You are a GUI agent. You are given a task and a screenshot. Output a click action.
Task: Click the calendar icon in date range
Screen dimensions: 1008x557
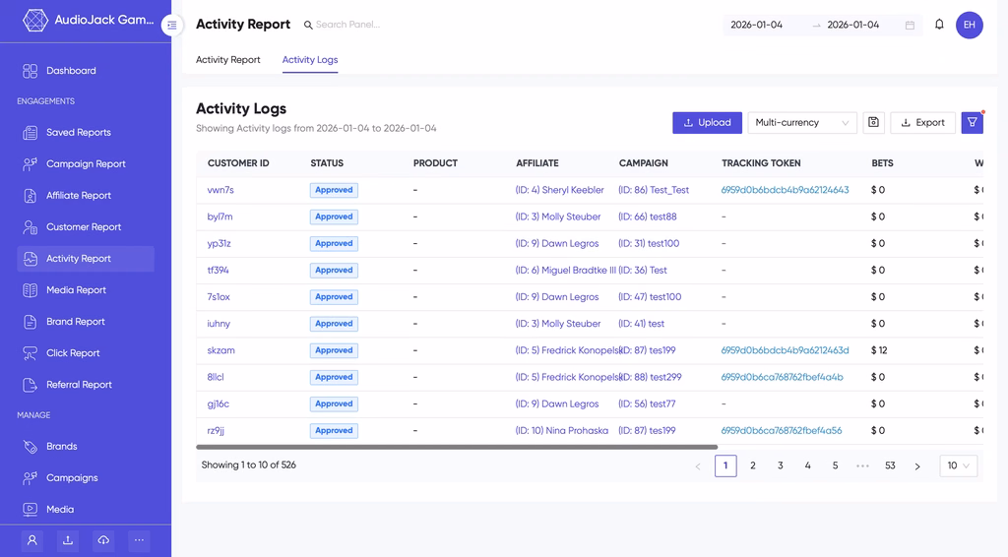coord(910,25)
